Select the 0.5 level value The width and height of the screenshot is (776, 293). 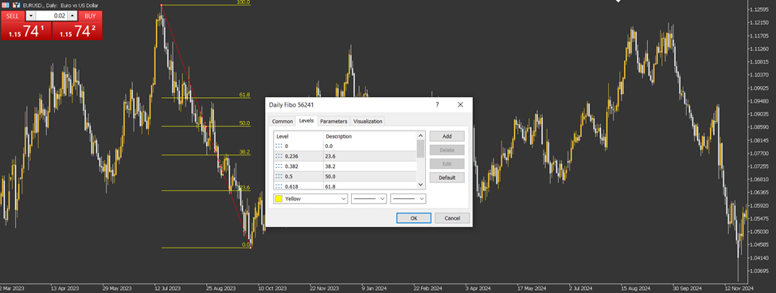289,176
